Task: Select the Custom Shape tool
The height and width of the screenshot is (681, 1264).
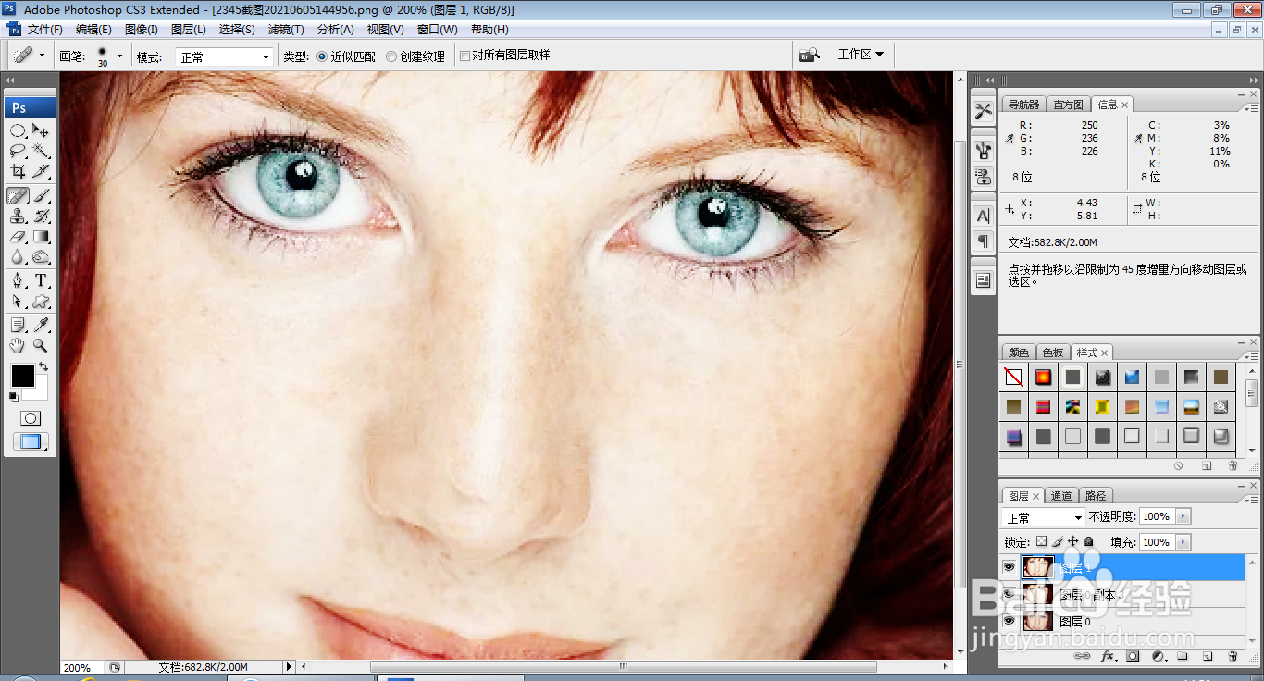Action: tap(41, 302)
